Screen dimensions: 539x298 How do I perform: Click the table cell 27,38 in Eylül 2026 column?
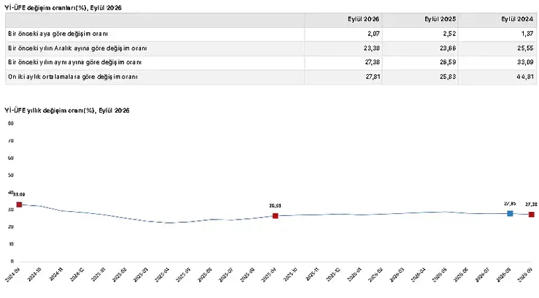click(371, 62)
